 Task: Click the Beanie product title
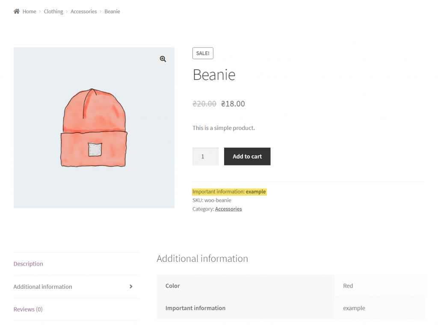pyautogui.click(x=214, y=75)
